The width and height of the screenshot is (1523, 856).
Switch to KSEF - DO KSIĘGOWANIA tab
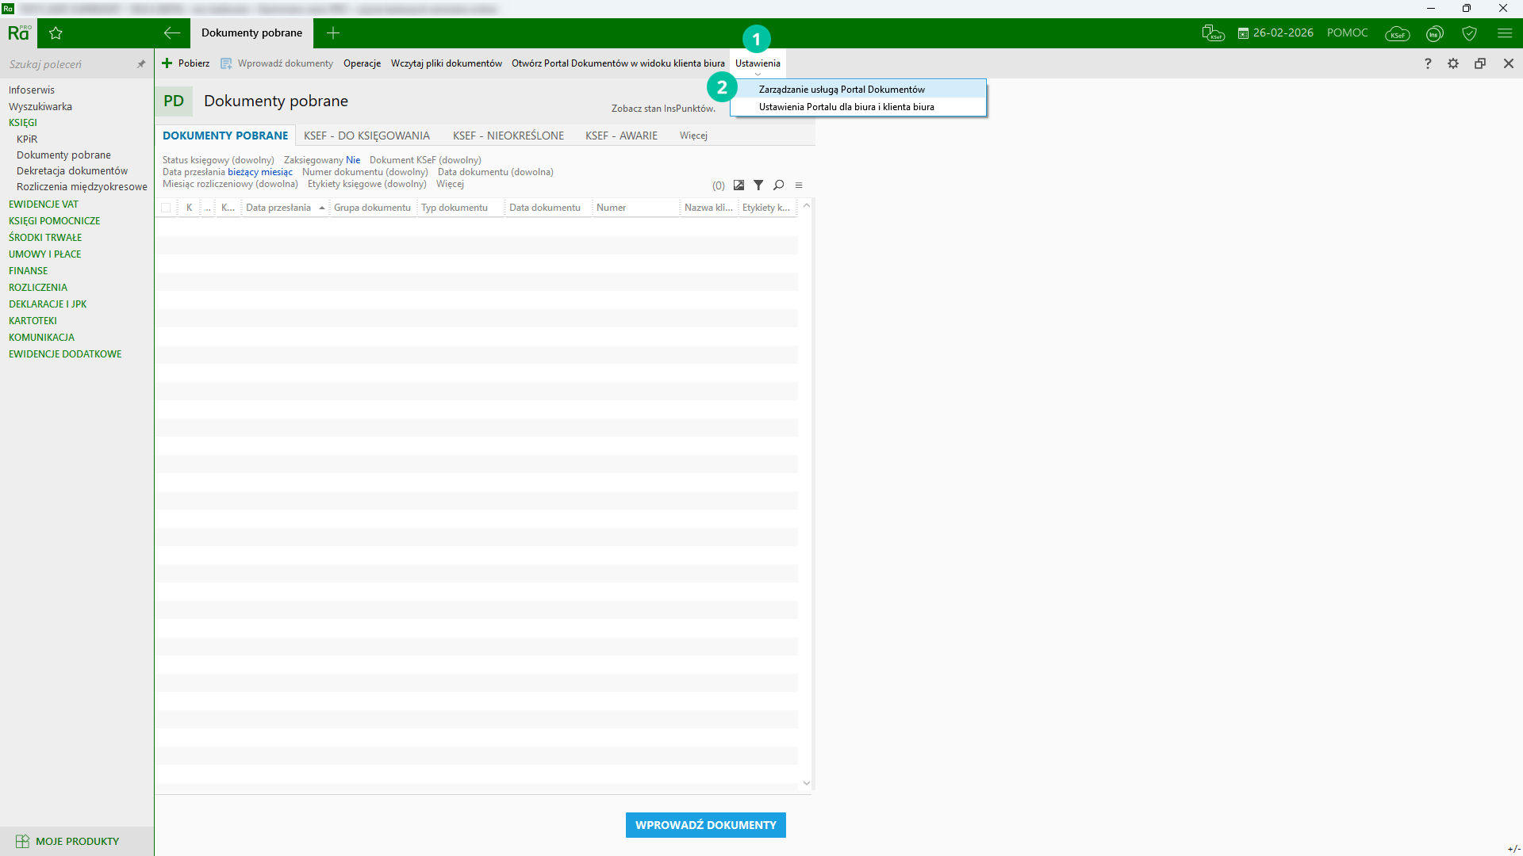pos(366,136)
